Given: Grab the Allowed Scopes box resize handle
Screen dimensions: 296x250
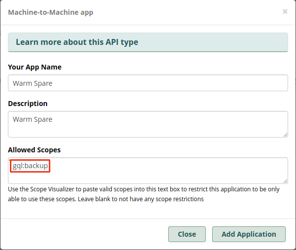Looking at the screenshot, I should tap(285, 181).
